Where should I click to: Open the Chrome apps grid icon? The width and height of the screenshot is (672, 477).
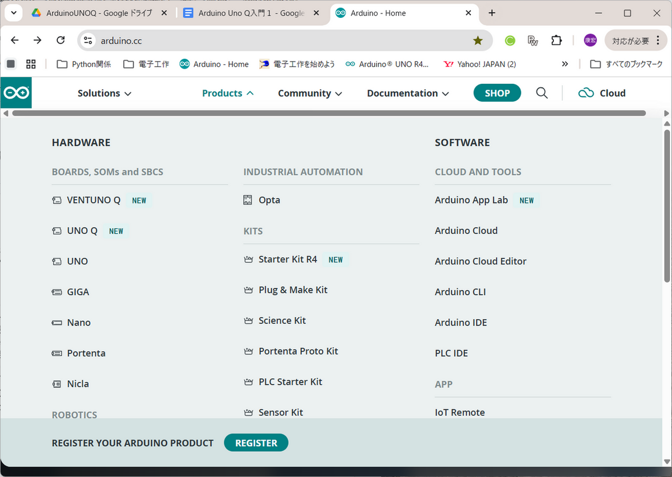(x=31, y=64)
